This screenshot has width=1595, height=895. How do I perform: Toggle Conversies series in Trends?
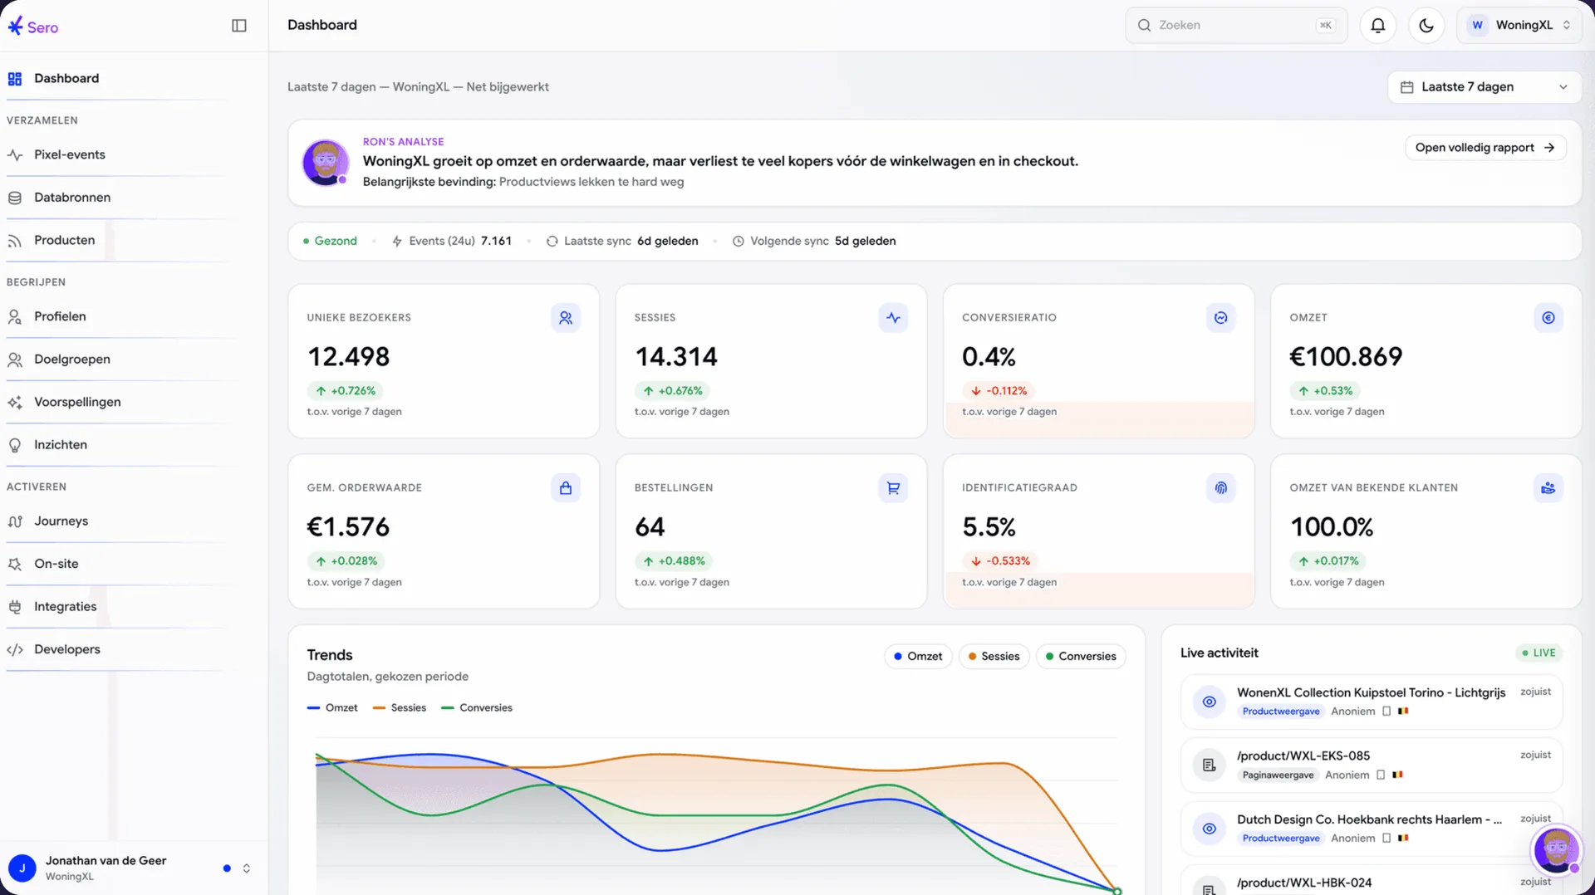(1081, 656)
